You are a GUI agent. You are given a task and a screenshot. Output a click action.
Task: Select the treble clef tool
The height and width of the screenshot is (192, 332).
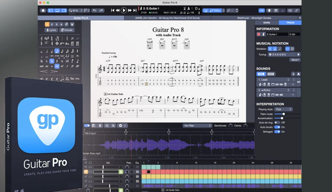(41, 38)
